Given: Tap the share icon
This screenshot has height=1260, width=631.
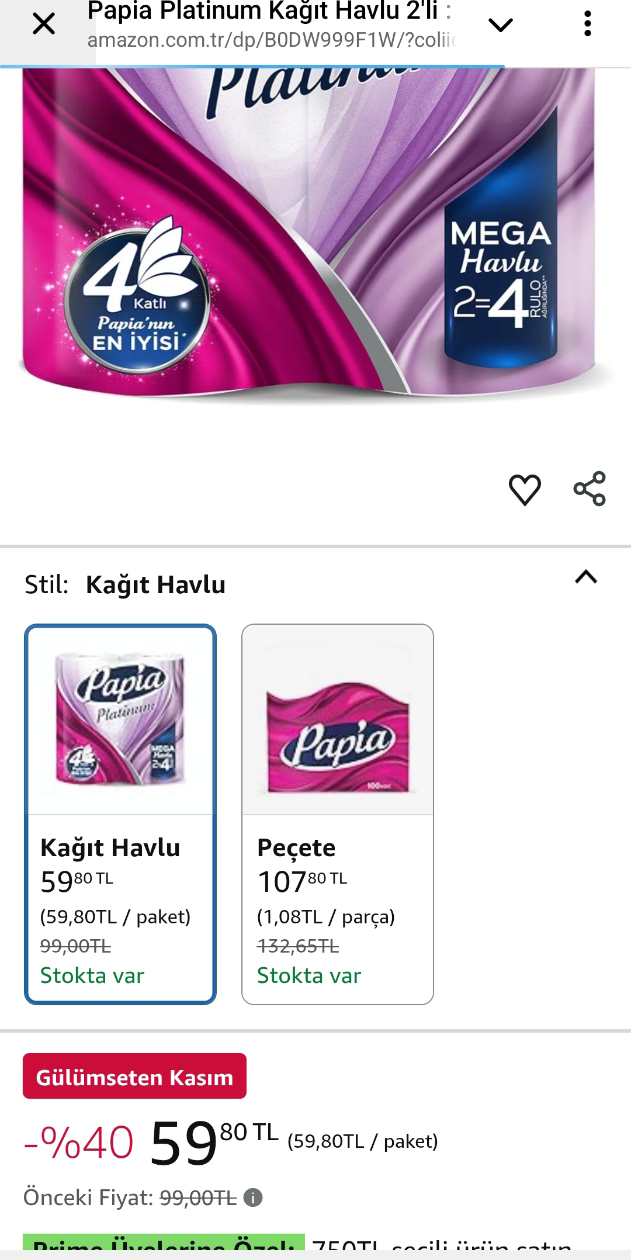Looking at the screenshot, I should [x=590, y=489].
